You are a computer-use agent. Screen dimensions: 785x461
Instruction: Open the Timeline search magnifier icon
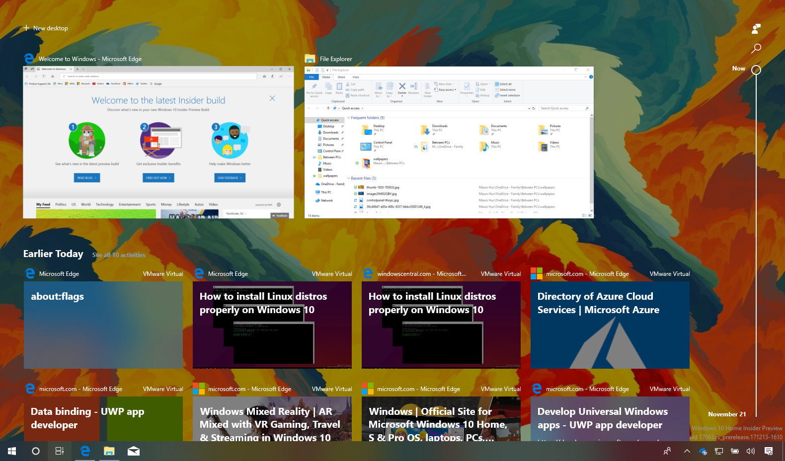756,48
